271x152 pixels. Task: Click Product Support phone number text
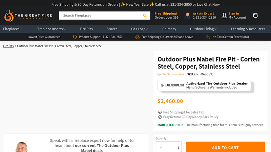(101, 37)
